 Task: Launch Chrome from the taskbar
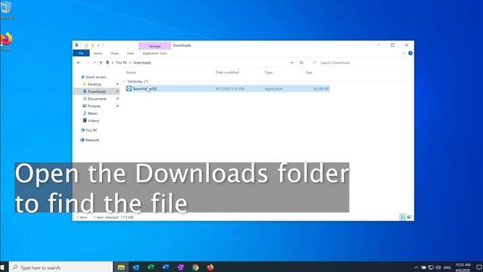[x=195, y=267]
